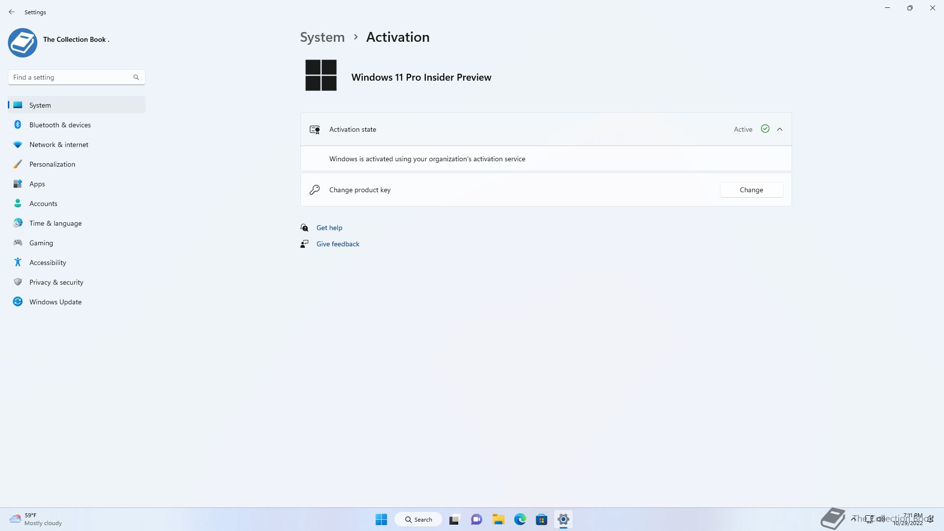Open Bluetooth & devices settings
944x531 pixels.
[77, 125]
